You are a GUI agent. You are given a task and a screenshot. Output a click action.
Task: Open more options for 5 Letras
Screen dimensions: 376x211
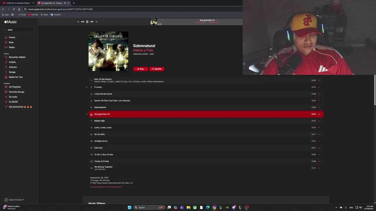click(319, 87)
